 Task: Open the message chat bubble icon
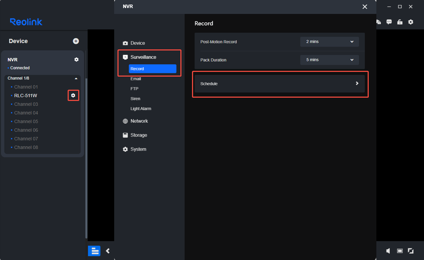[x=389, y=22]
